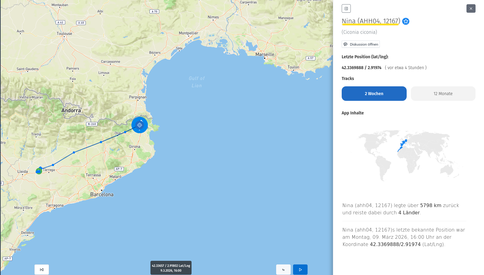Viewport: 484px width, 275px height.
Task: Select the track point near Olot
Action: (x=125, y=132)
